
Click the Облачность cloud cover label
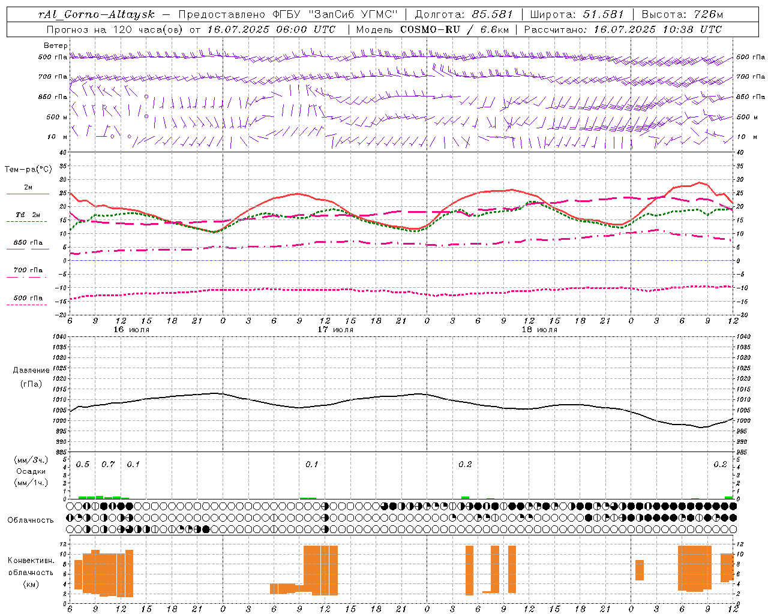(31, 520)
